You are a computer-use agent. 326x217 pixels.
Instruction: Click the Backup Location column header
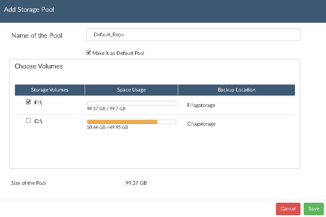(x=237, y=90)
